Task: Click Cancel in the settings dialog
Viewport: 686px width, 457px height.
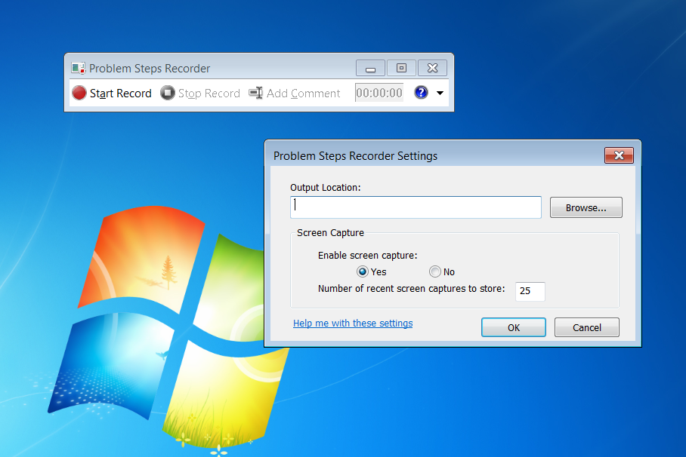Action: 587,328
